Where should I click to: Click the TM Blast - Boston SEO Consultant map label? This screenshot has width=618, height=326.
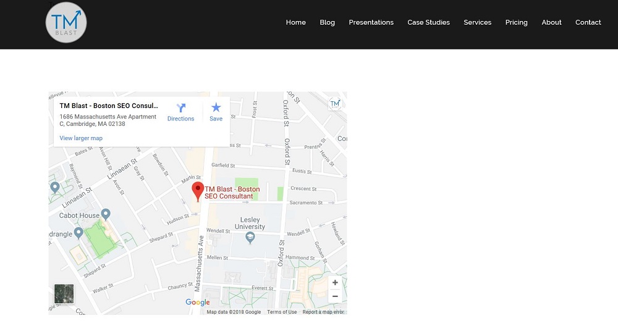(x=232, y=193)
